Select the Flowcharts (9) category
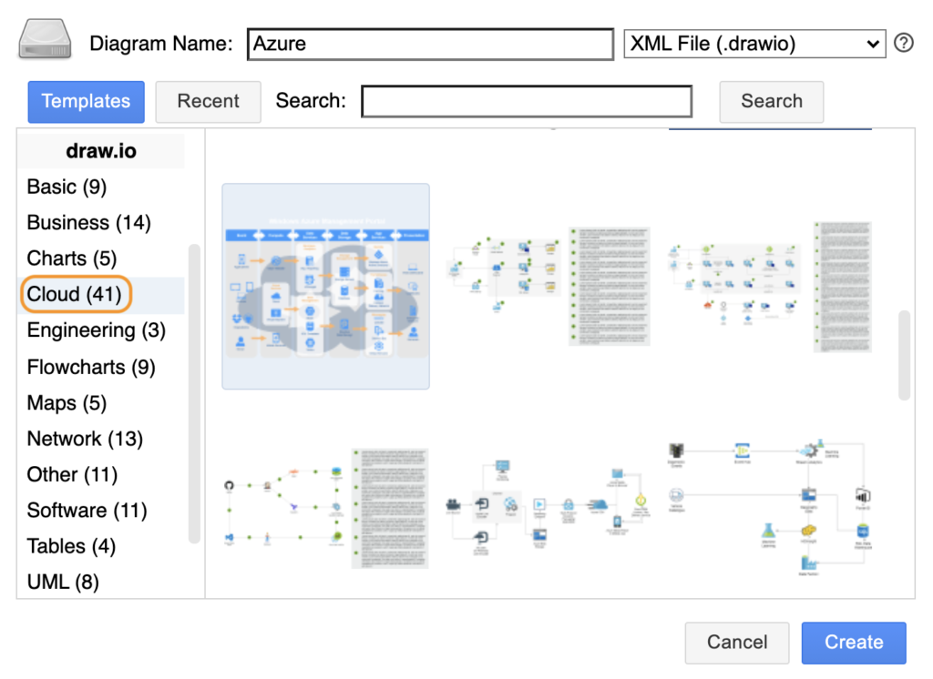Viewport: 933px width, 679px height. tap(91, 367)
